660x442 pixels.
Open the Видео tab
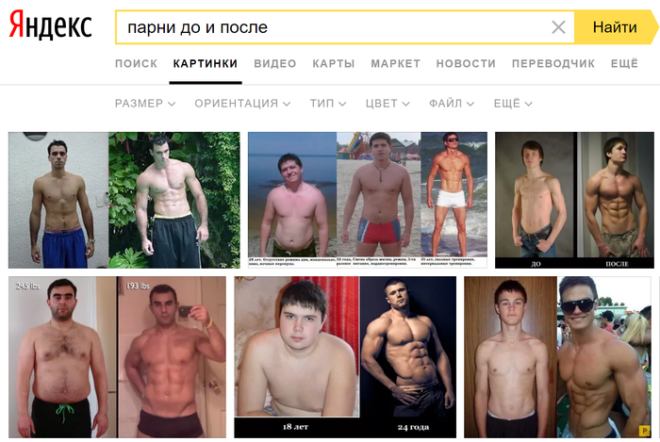coord(275,63)
